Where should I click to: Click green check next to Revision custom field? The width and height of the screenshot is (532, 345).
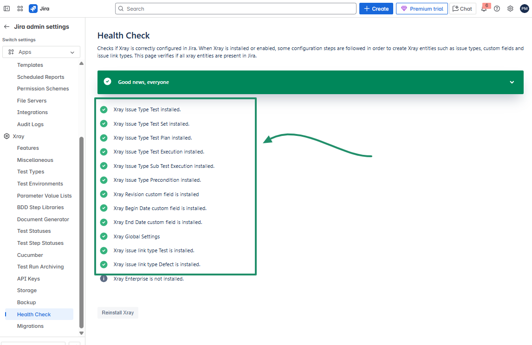pos(104,194)
